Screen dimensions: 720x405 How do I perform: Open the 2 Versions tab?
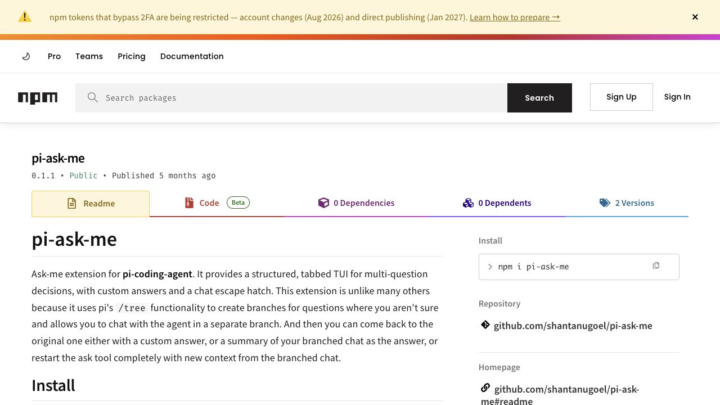[627, 203]
